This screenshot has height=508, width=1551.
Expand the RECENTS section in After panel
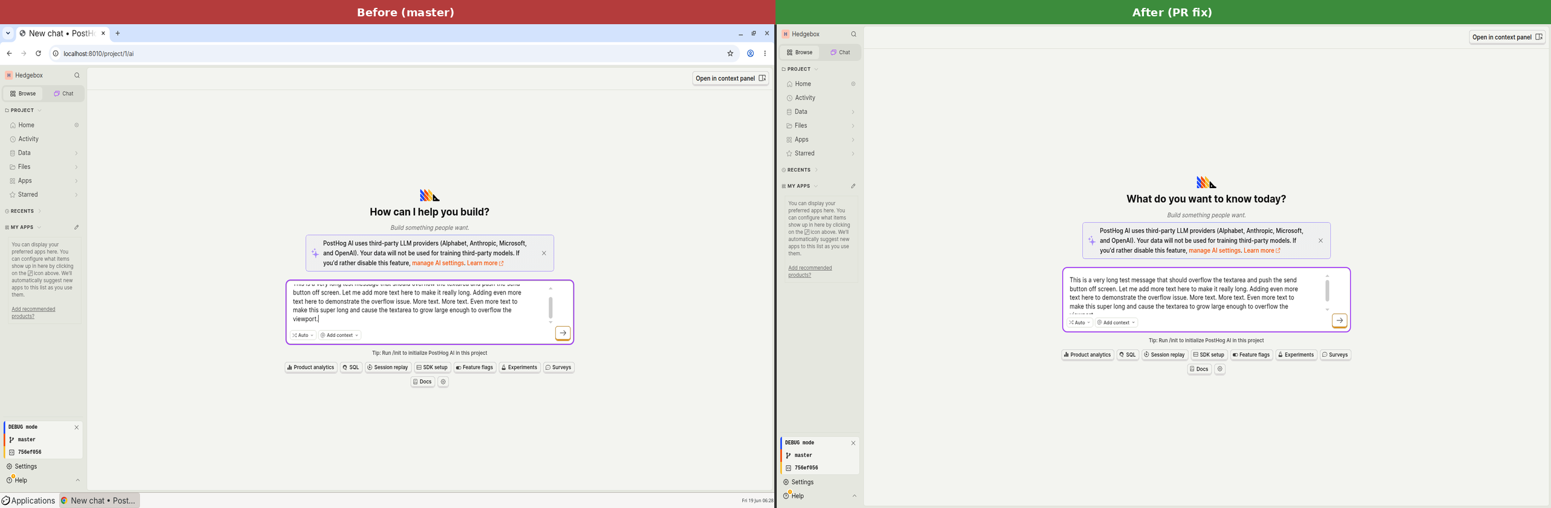tap(800, 171)
